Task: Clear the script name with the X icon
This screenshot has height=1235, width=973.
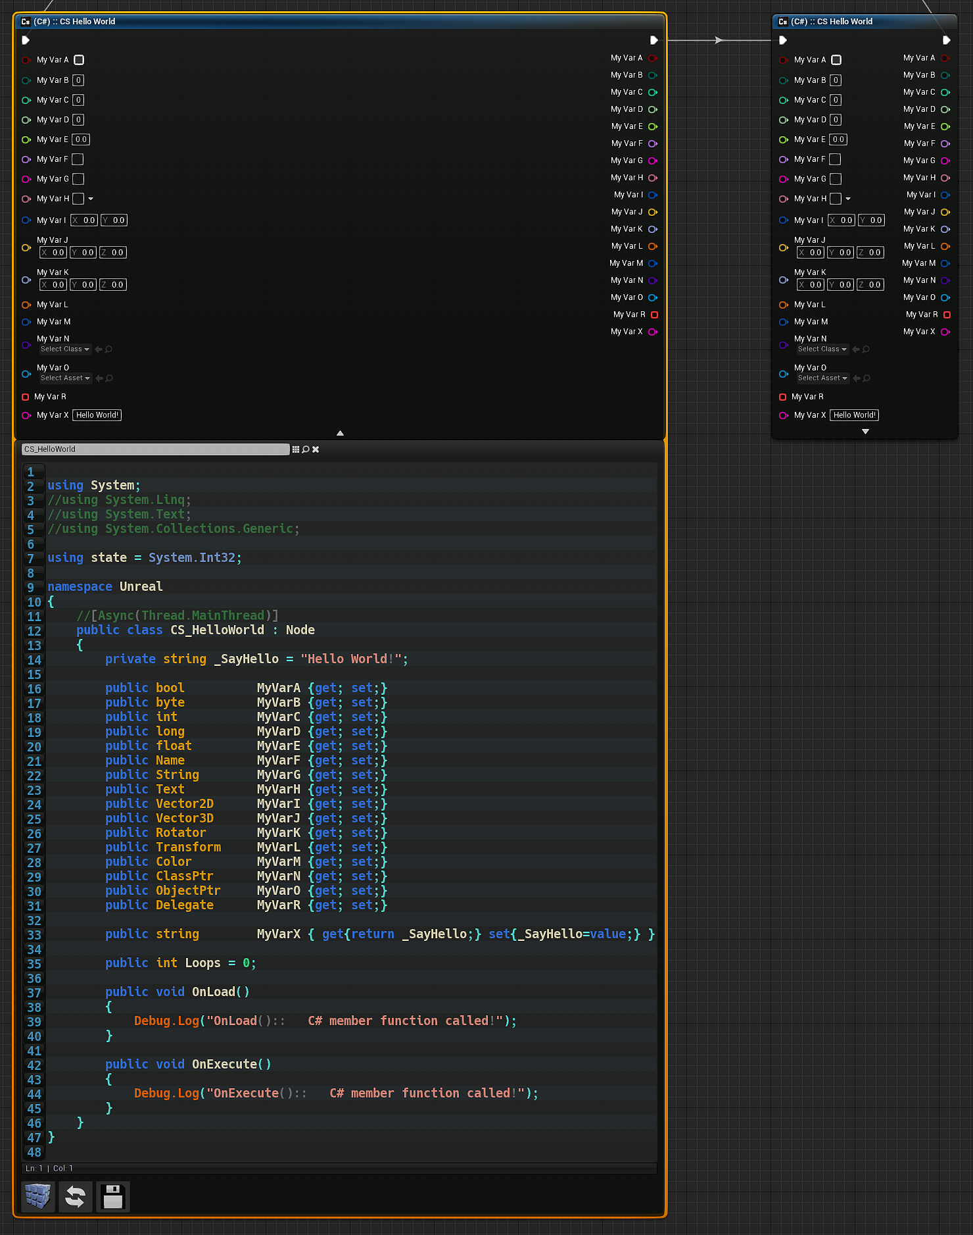Action: click(316, 449)
